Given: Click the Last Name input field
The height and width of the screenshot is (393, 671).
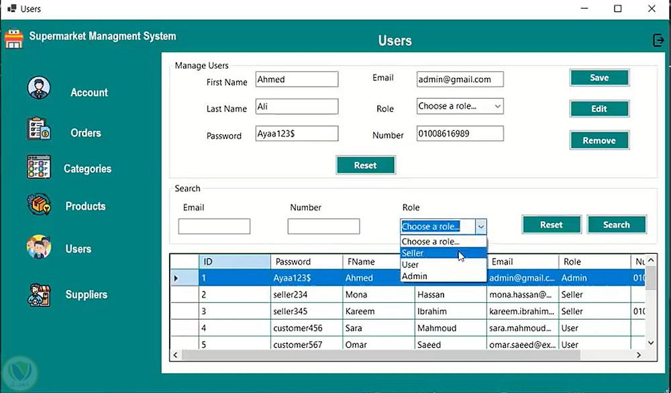Looking at the screenshot, I should [297, 106].
